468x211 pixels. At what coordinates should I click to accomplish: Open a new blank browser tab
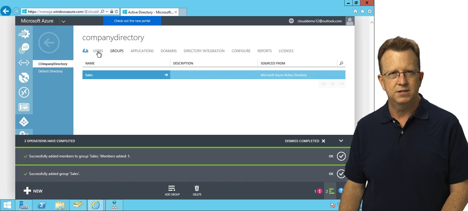pyautogui.click(x=183, y=12)
